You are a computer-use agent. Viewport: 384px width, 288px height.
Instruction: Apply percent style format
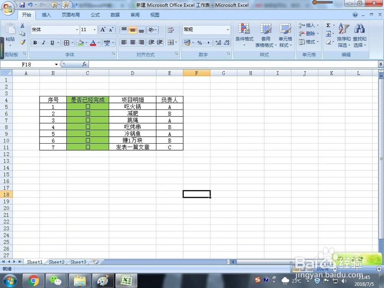click(200, 43)
